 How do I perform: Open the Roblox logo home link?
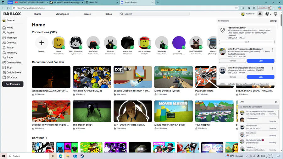(12, 14)
